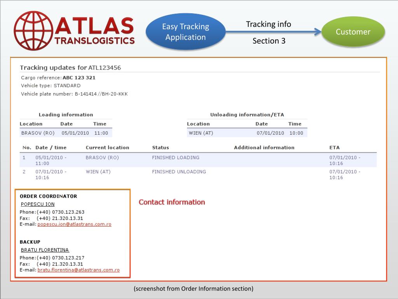Screen dimensions: 398x299
Task: Select cargo reference ABC 123 321
Action: click(79, 78)
